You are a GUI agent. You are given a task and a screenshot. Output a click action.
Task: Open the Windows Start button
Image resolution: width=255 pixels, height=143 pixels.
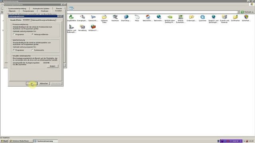pos(4,141)
